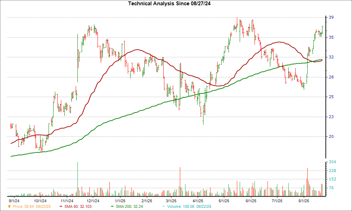Click the date label 4/1/25
This screenshot has height=211, width=352.
click(198, 201)
